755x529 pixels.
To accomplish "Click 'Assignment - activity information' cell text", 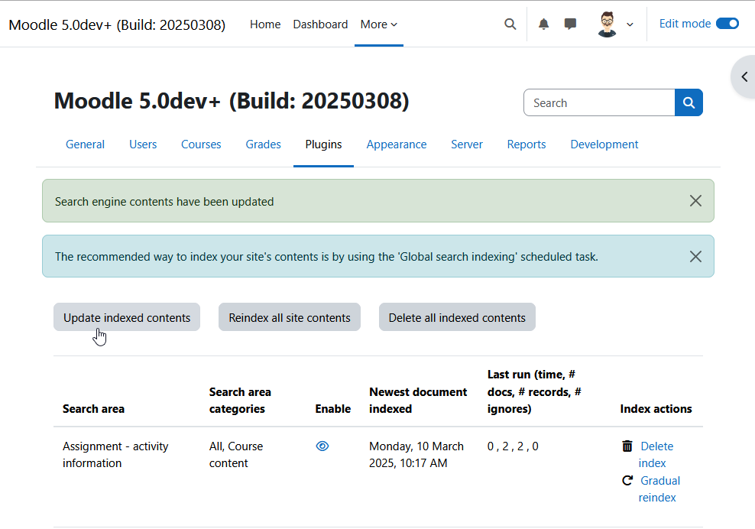I will [115, 455].
